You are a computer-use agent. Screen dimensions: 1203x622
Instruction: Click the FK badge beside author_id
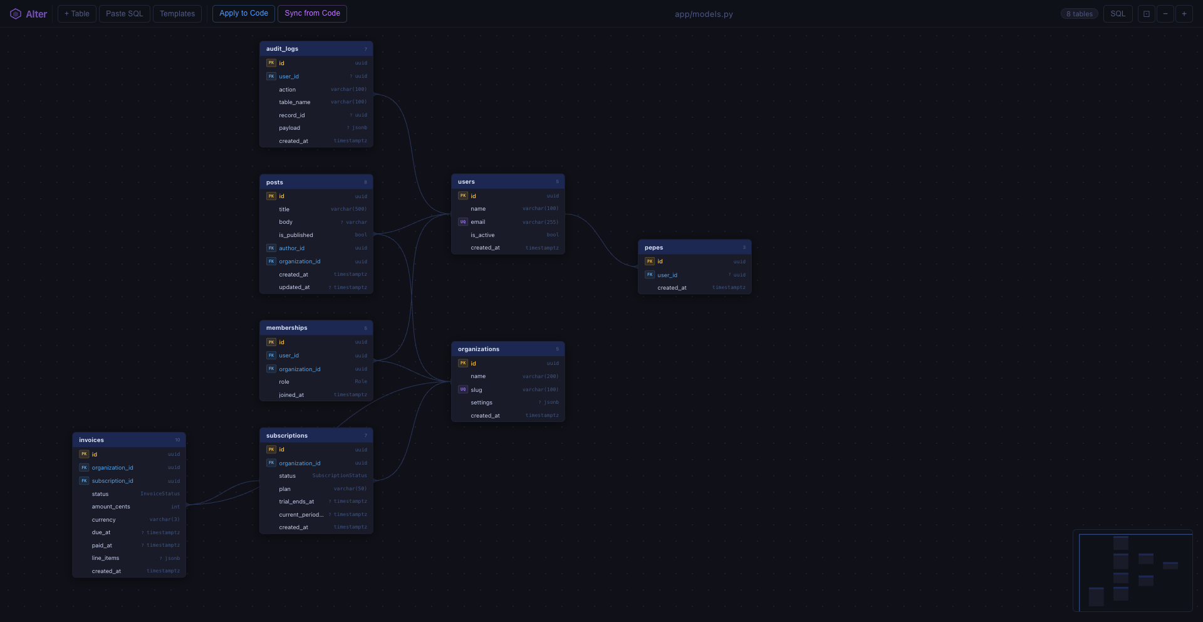[271, 248]
